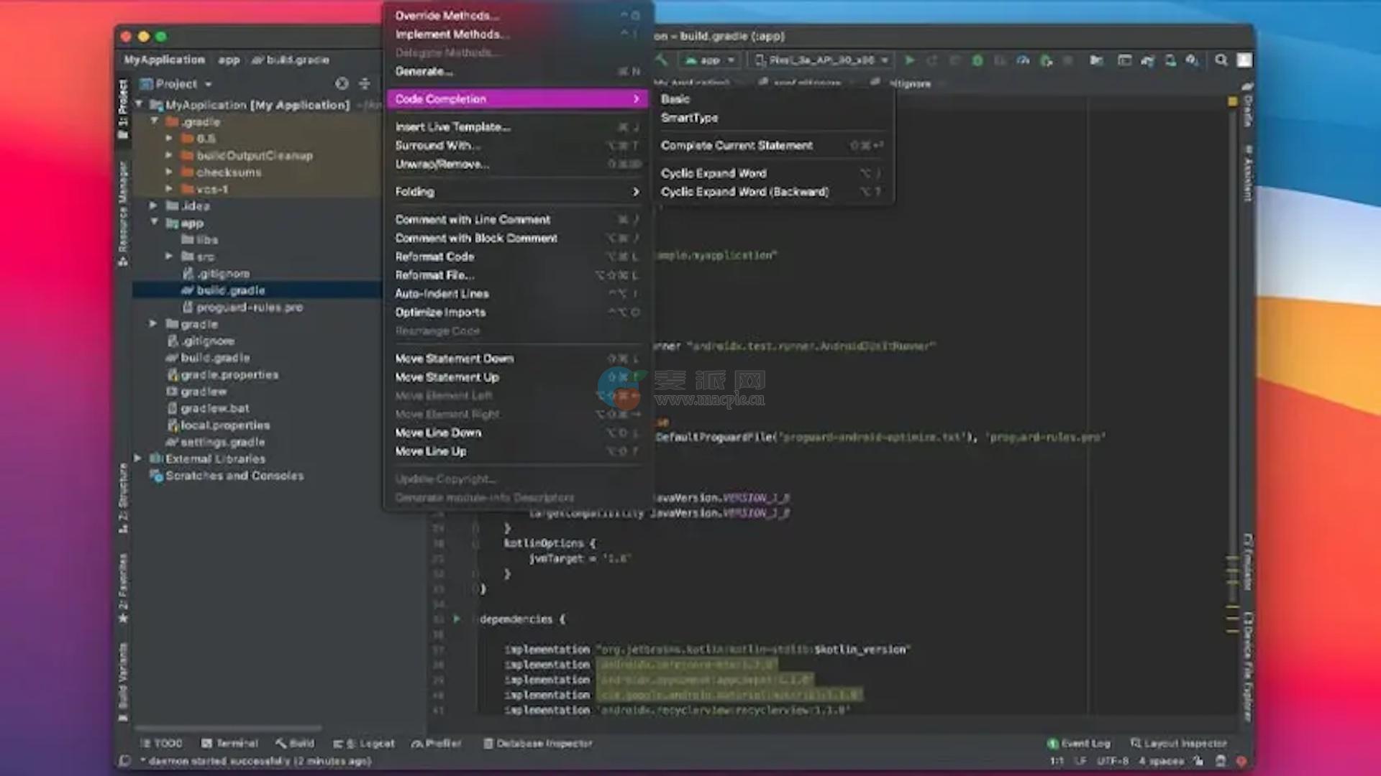
Task: Open the Pixel_3a_API_30_x86 device dropdown
Action: click(821, 60)
